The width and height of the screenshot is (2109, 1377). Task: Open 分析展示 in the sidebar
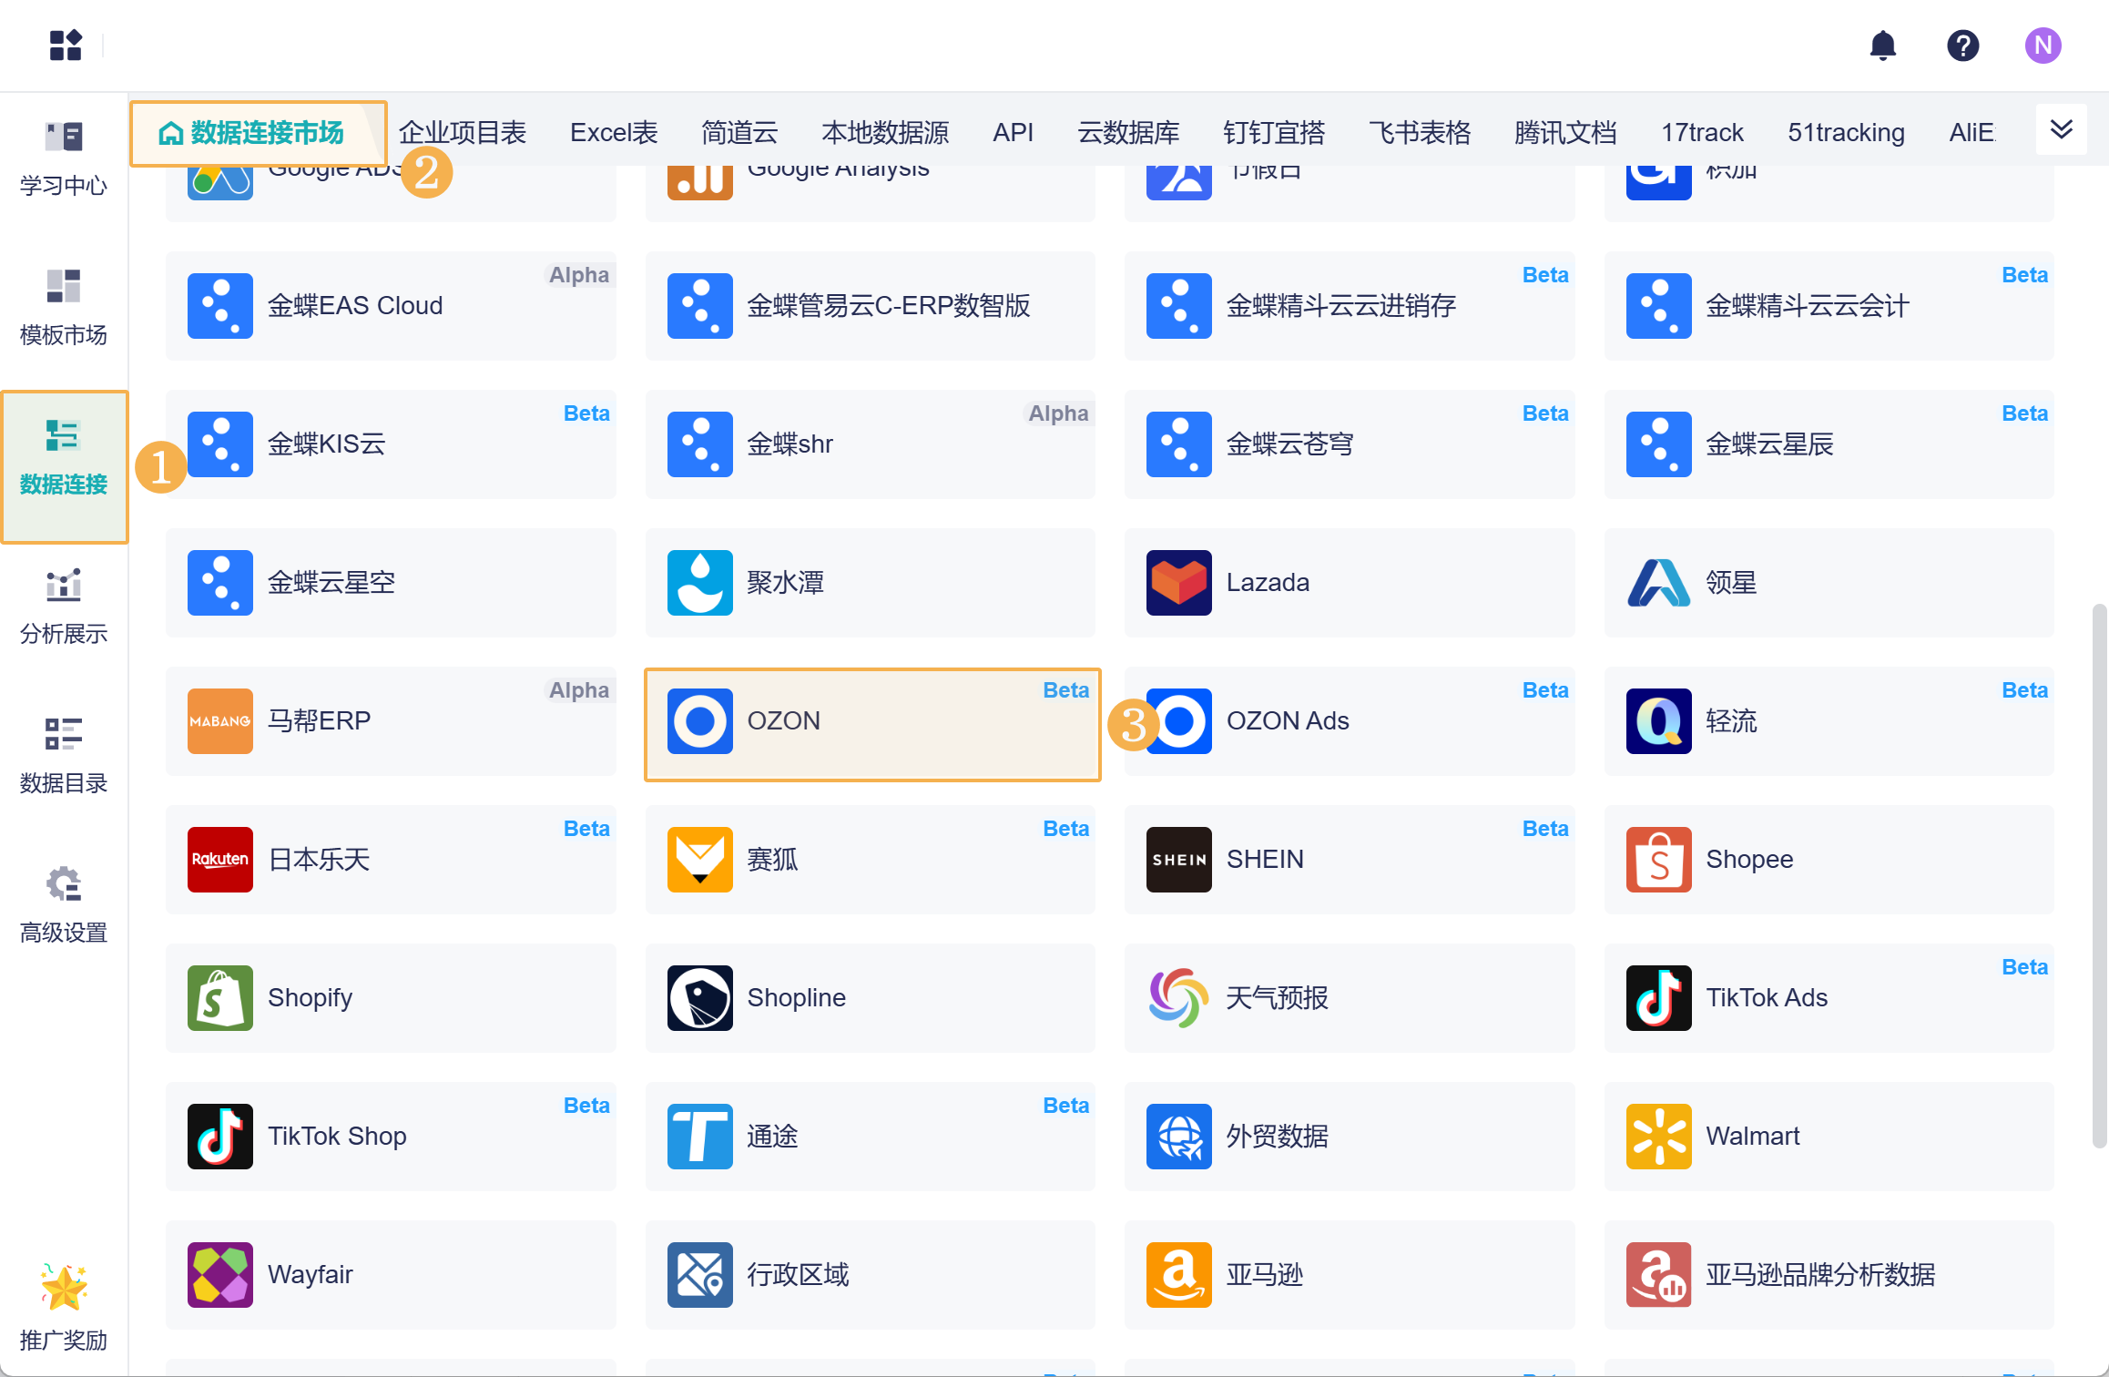[x=64, y=607]
